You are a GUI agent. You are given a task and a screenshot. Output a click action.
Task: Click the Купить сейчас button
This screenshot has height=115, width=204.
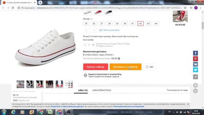96,67
